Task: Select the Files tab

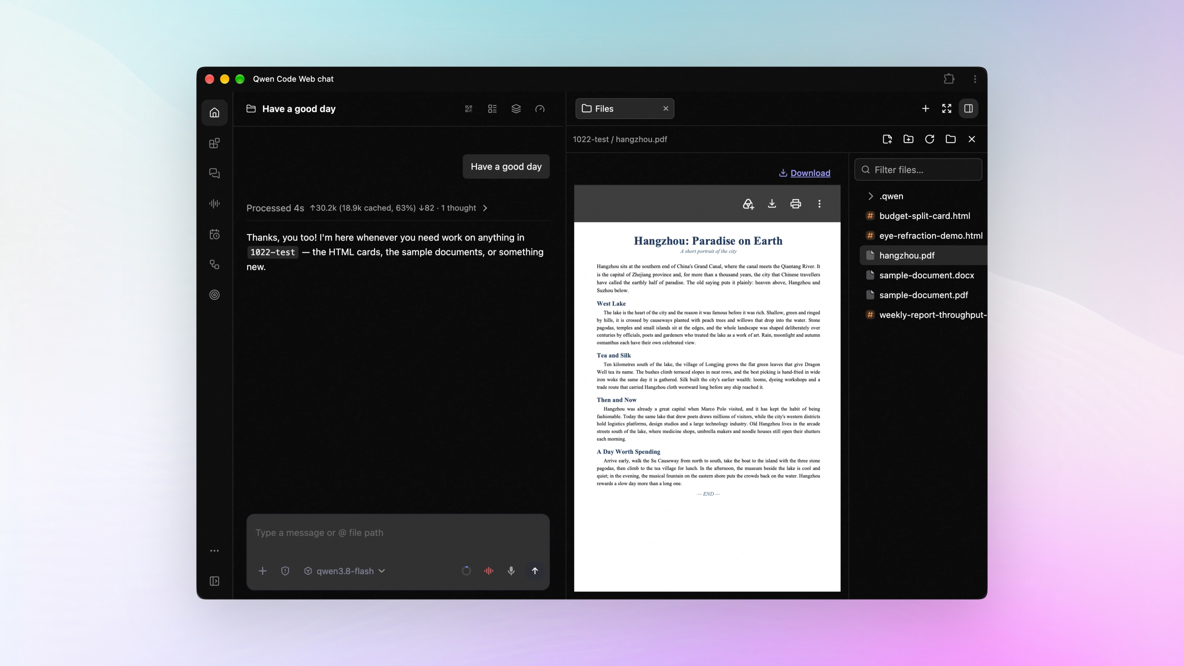Action: point(625,109)
